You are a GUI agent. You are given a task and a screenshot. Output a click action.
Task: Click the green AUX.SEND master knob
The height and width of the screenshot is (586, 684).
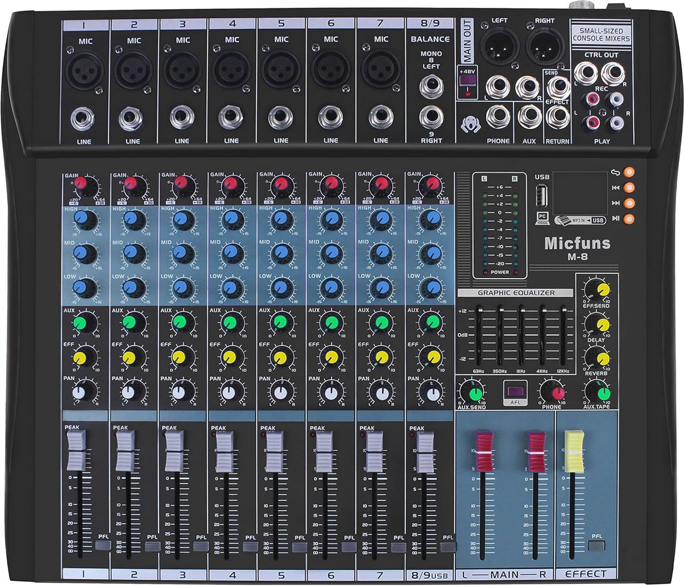pos(473,392)
